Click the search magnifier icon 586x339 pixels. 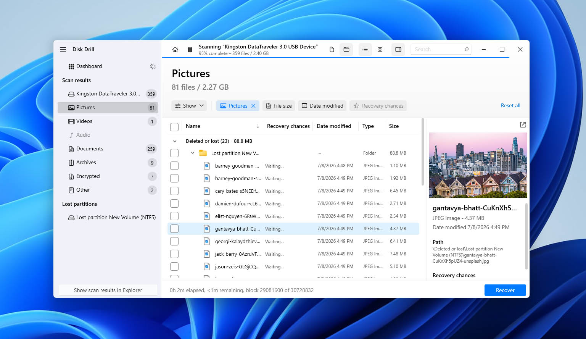point(466,49)
